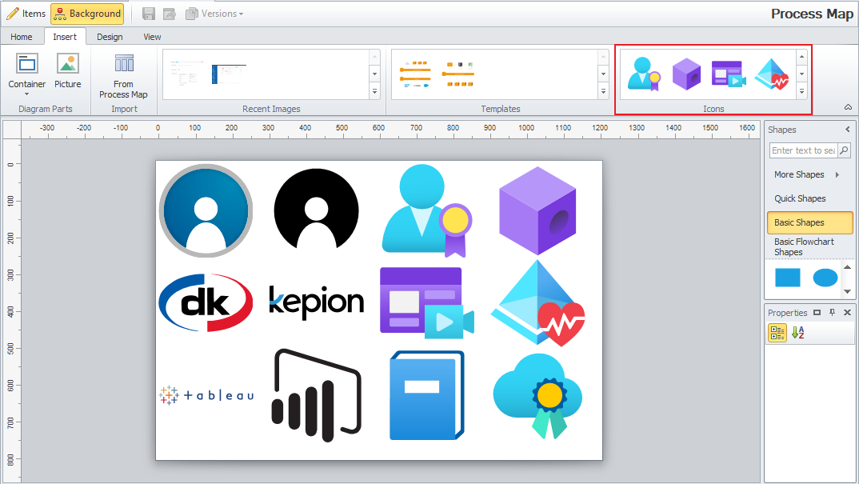Insert a Picture from the ribbon
The height and width of the screenshot is (484, 859).
point(68,70)
